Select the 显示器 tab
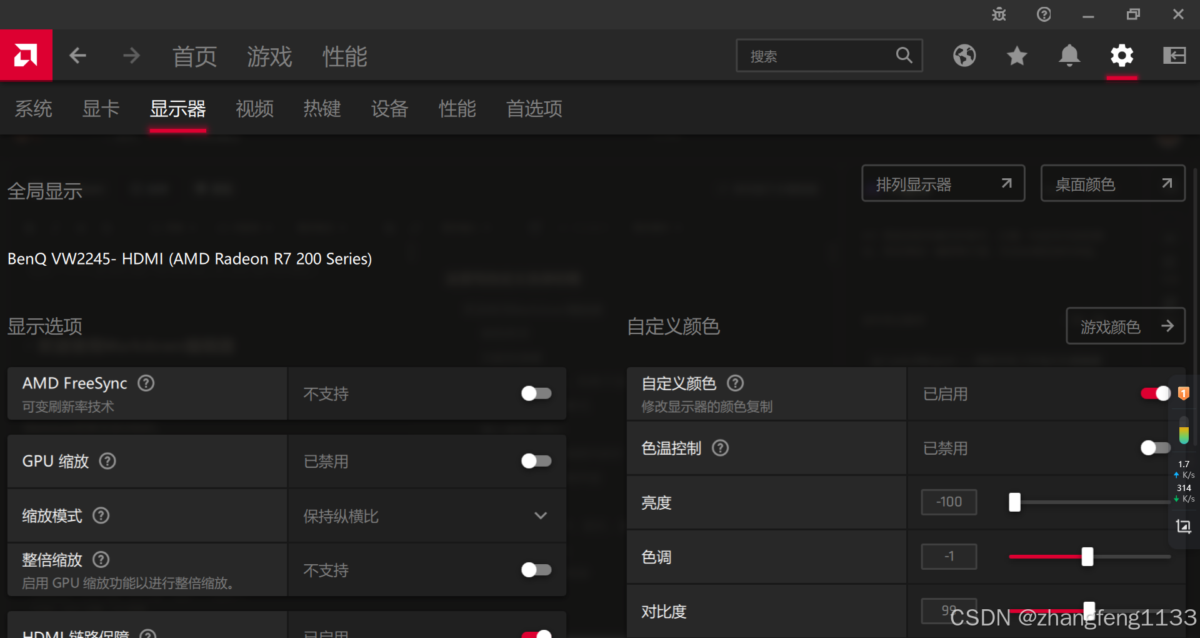 178,109
